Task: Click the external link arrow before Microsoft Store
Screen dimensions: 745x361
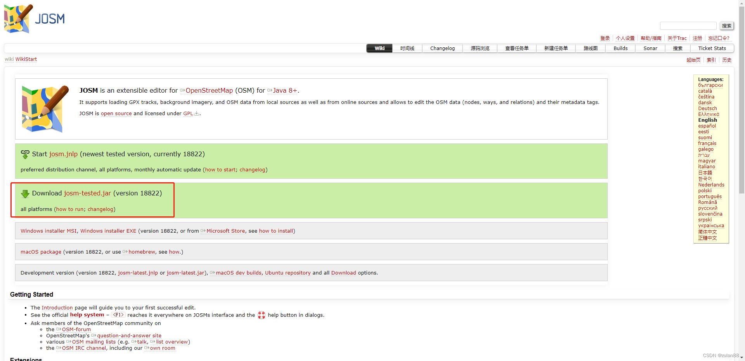Action: (x=203, y=231)
